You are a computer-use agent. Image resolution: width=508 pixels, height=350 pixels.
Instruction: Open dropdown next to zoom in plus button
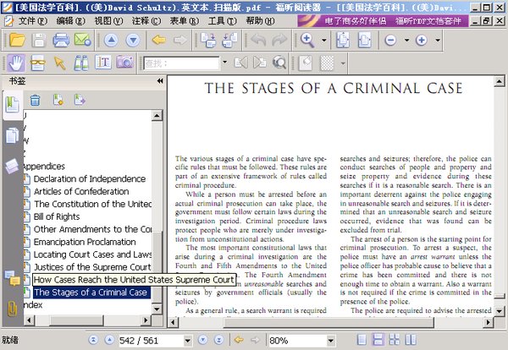(x=438, y=40)
